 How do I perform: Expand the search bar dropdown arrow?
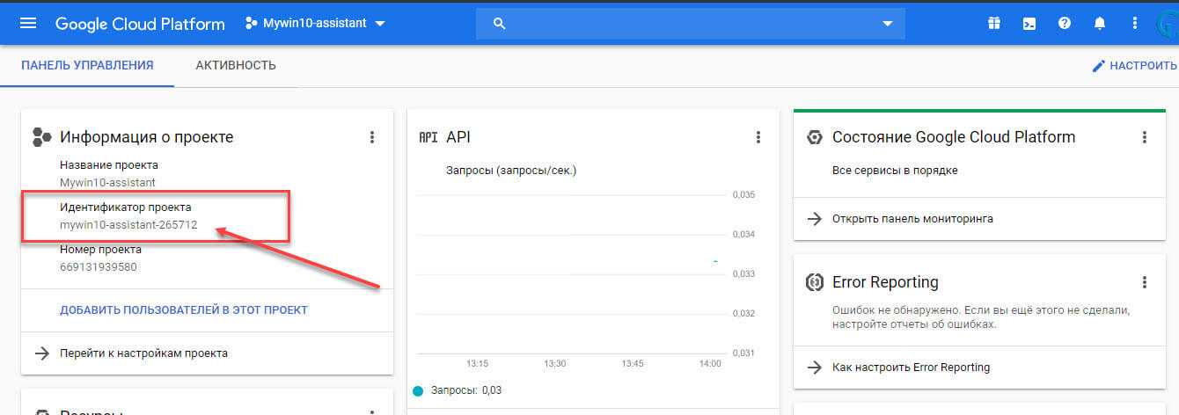click(x=887, y=24)
